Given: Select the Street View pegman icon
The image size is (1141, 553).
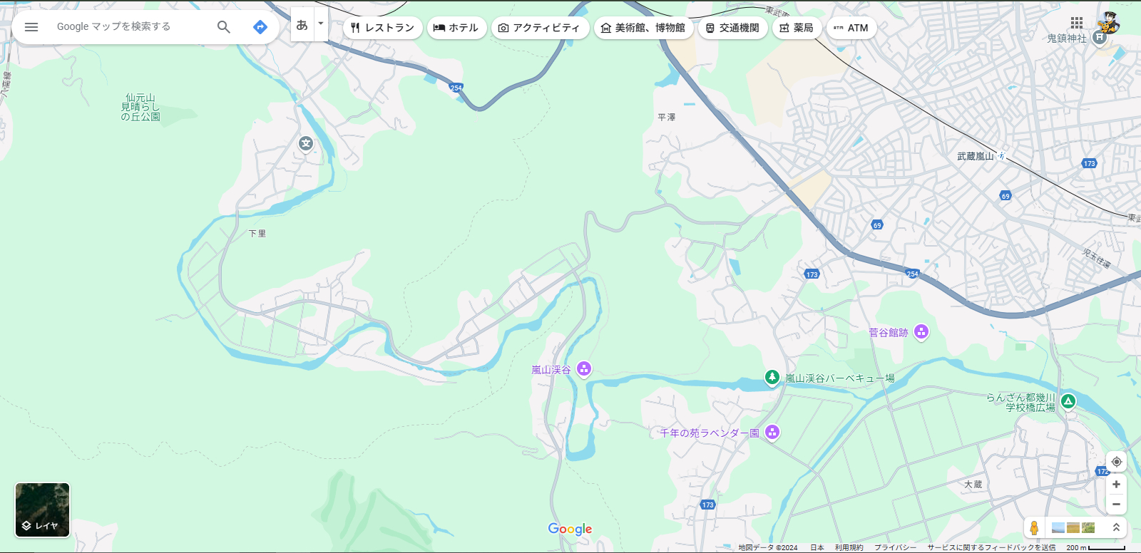Looking at the screenshot, I should click(x=1034, y=528).
